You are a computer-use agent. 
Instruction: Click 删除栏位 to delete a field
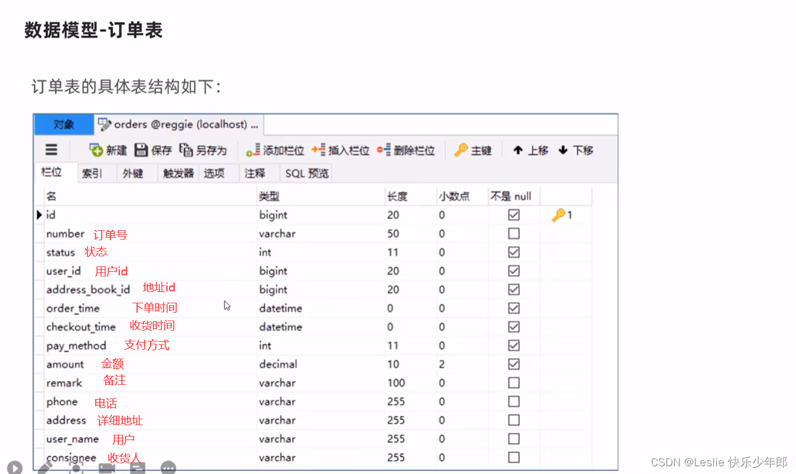tap(406, 150)
